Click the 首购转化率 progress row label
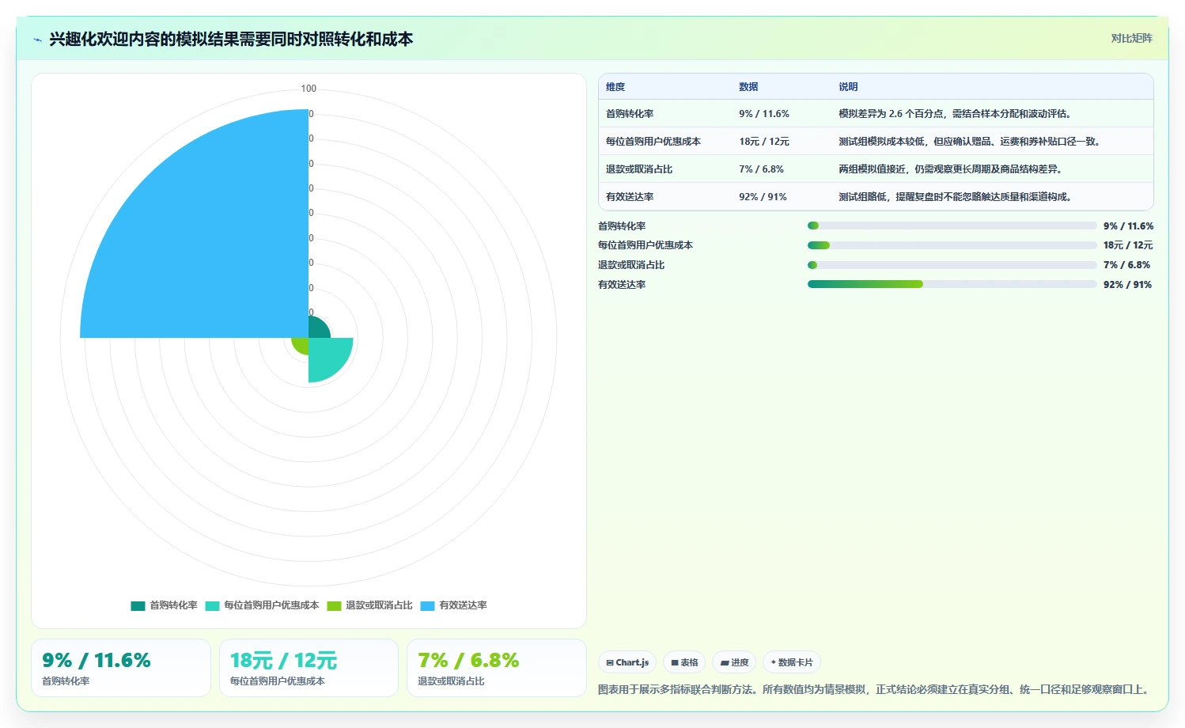 tap(622, 226)
